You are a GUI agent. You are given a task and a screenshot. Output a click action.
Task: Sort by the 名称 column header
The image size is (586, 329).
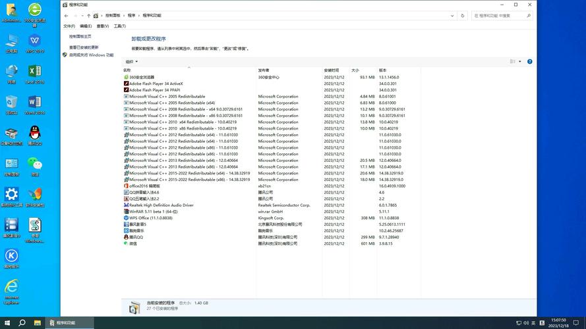[x=127, y=70]
